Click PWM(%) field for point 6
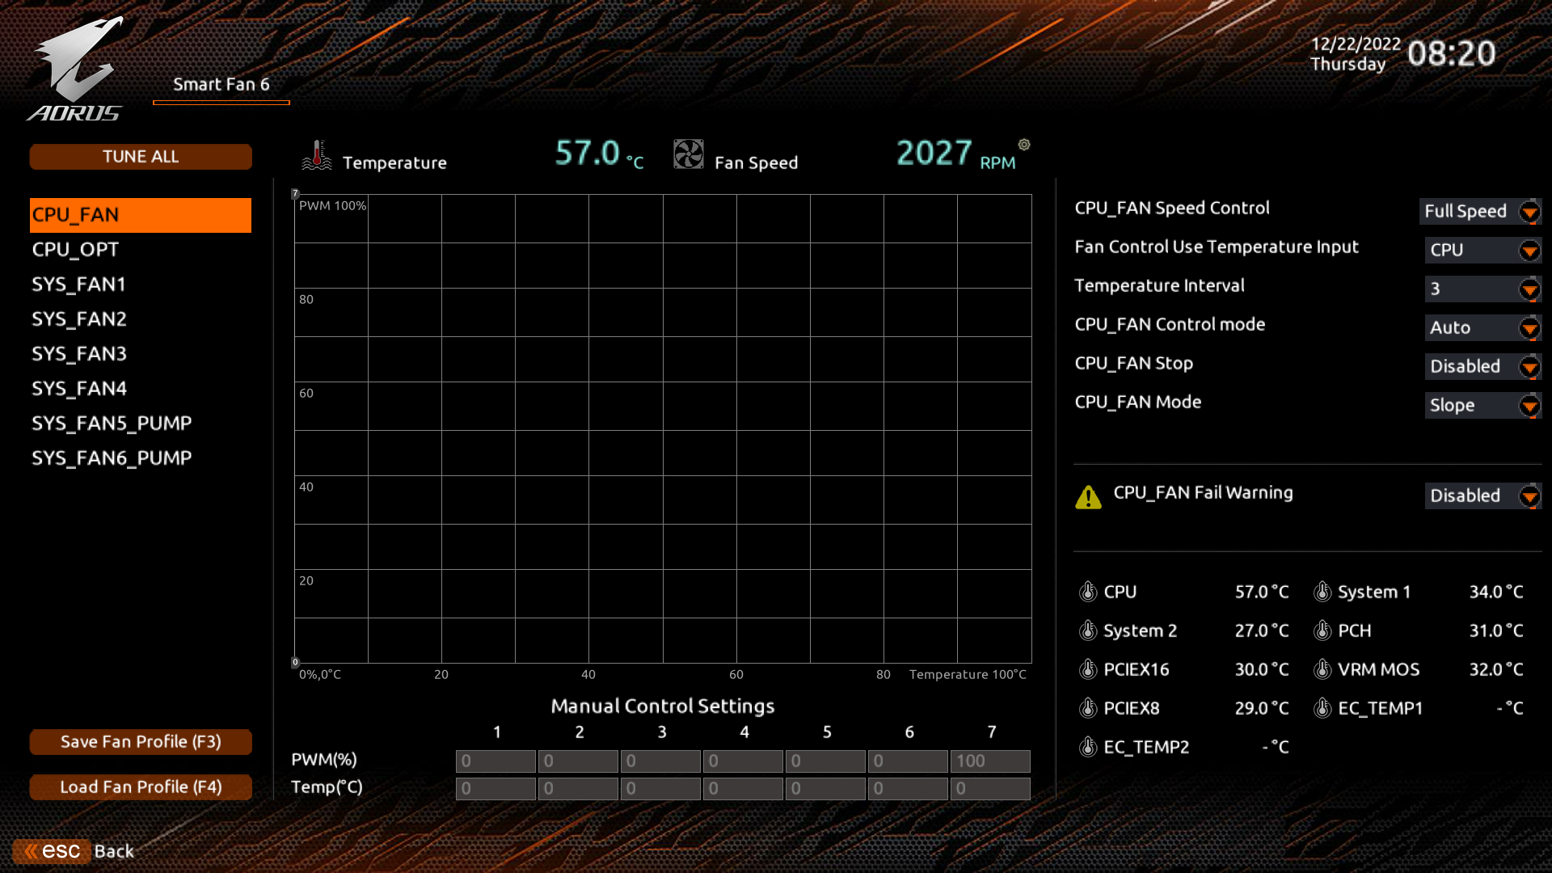This screenshot has height=873, width=1552. (909, 761)
